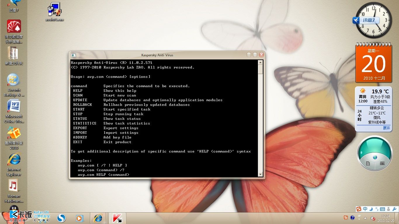Click the 'ROLLBACK' command line in console
Screen dimensions: 399x224
[x=131, y=105]
